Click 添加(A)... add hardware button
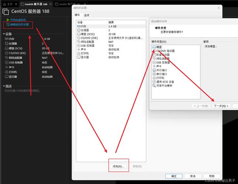 [x=118, y=166]
